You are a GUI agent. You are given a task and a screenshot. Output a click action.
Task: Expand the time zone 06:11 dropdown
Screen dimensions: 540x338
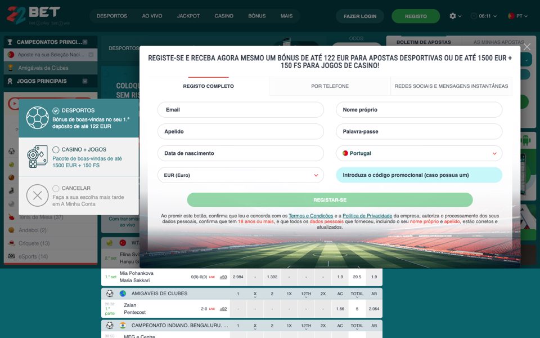click(x=495, y=16)
